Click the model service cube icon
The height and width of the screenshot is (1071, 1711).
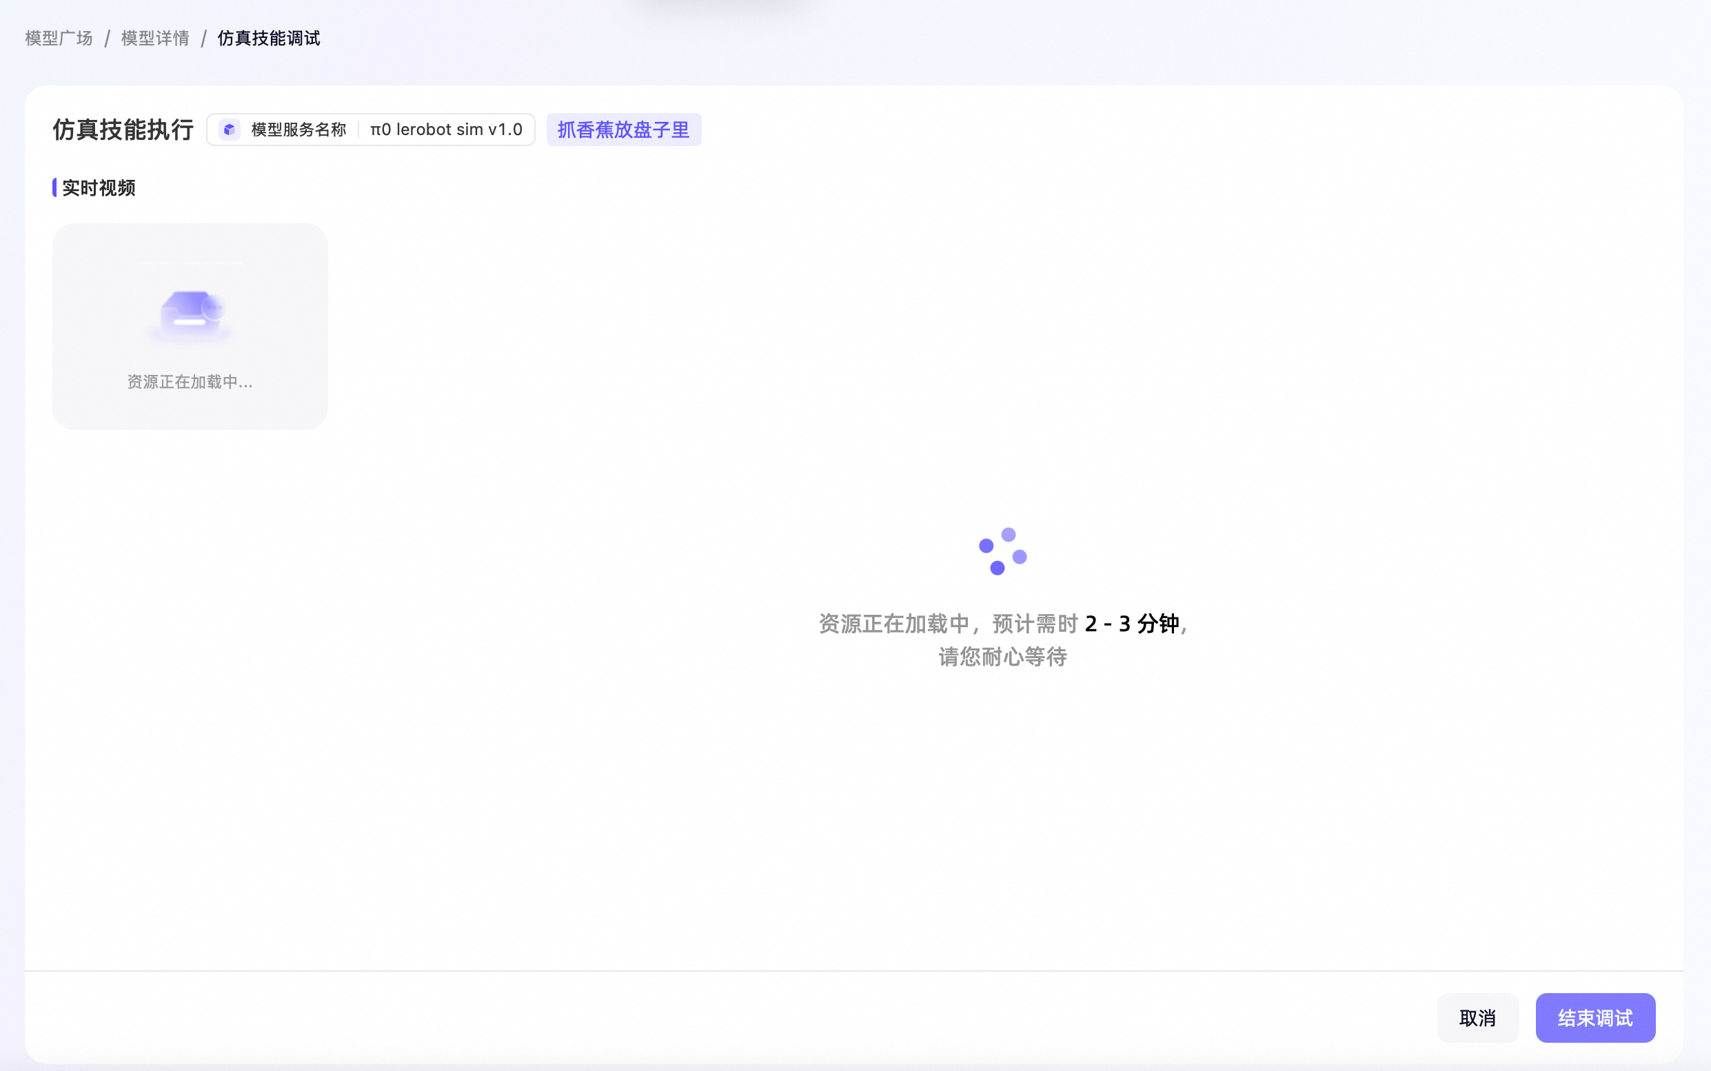[x=229, y=130]
